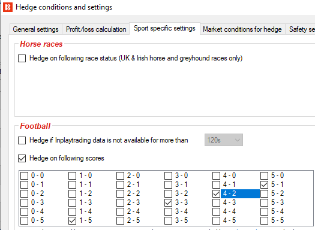Check the 0 - 0 score box

(25, 175)
